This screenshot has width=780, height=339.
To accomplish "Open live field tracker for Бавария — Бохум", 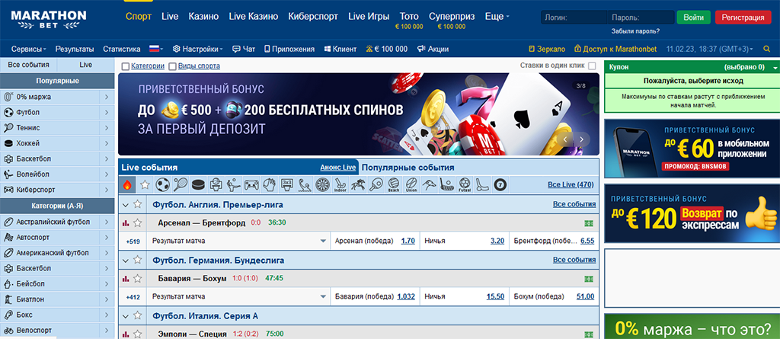I will (x=589, y=279).
